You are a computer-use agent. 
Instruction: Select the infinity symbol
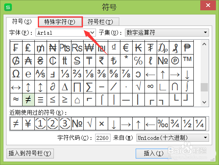151,87
